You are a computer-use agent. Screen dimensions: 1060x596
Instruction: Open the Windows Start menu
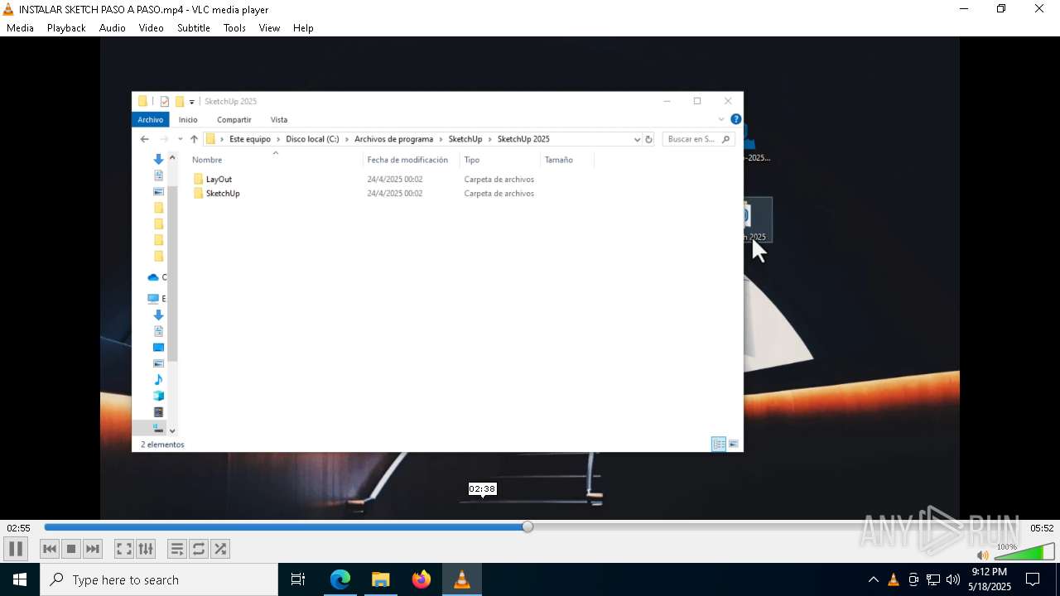(20, 579)
